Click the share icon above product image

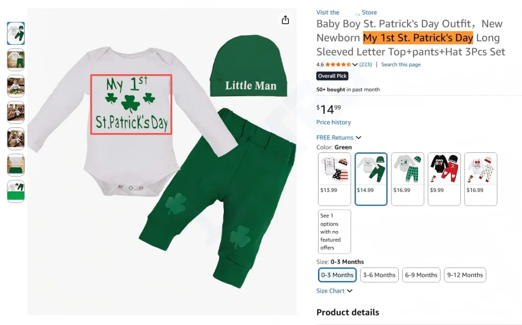285,20
